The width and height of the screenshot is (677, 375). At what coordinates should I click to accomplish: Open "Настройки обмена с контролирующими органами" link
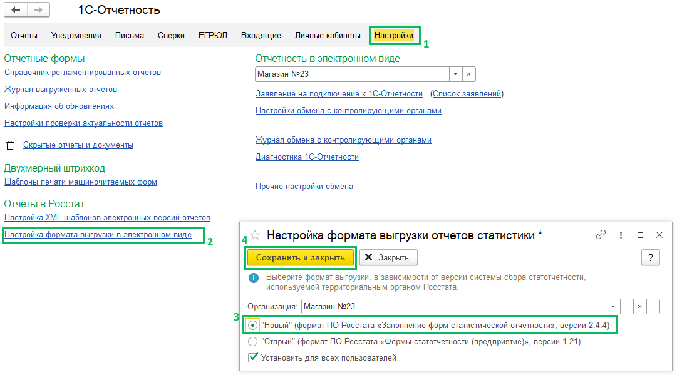tap(348, 110)
